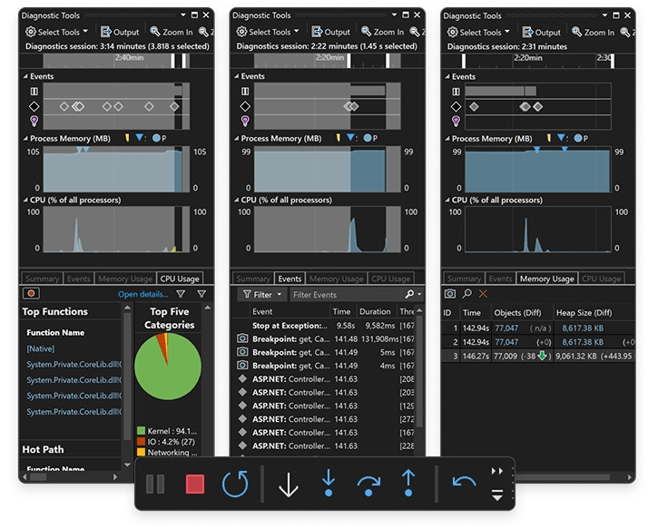
Task: Click Heap Size (Diff) column header
Action: pyautogui.click(x=584, y=312)
